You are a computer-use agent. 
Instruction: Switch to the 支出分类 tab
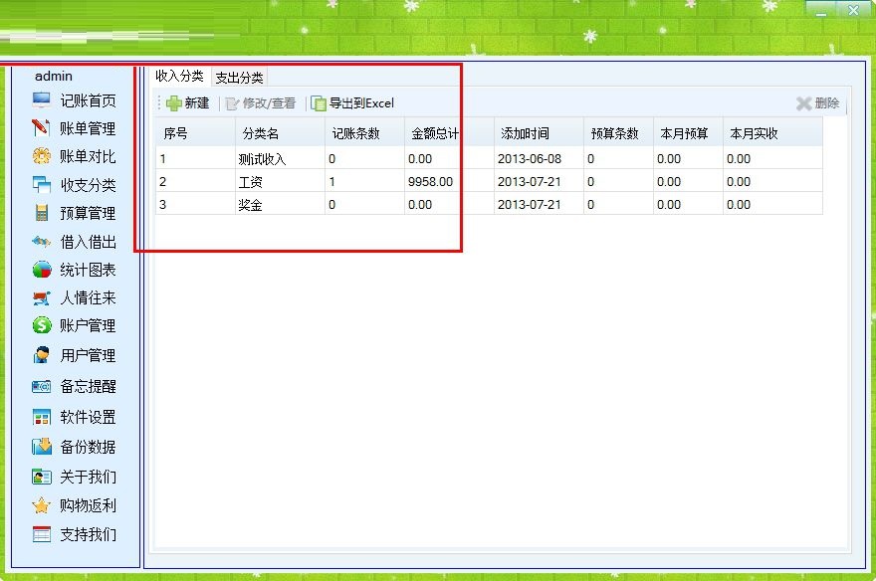pos(239,77)
